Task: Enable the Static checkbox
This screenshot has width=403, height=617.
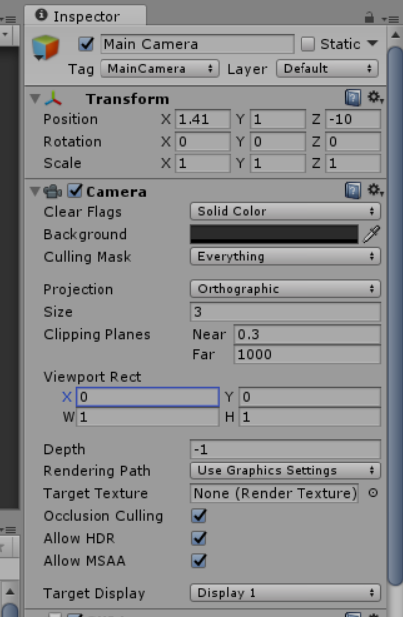Action: [307, 44]
